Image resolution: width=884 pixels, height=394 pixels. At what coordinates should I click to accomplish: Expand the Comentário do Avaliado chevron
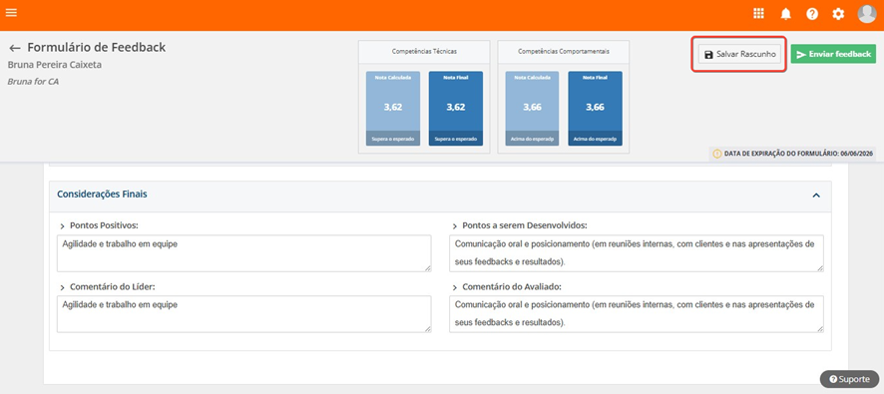point(454,287)
